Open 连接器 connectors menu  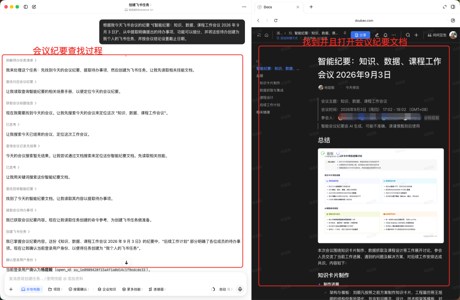[157, 289]
